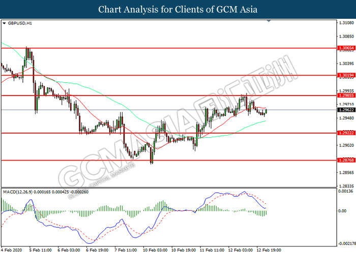Viewport: 356px width, 254px height.
Task: Select the red horizontal line at 1.30654
Action: tap(169, 48)
